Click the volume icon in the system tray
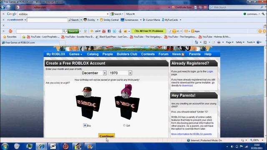 (232, 146)
